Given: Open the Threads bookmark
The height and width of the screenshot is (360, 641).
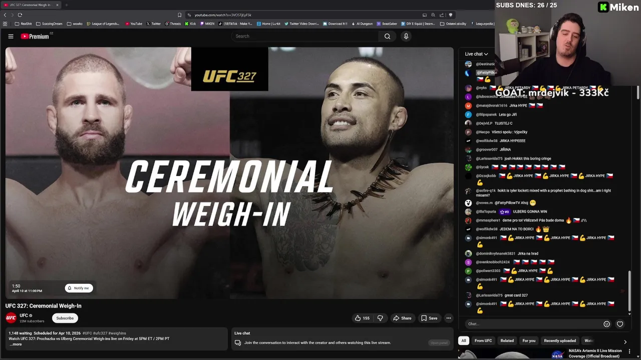Looking at the screenshot, I should click(173, 23).
